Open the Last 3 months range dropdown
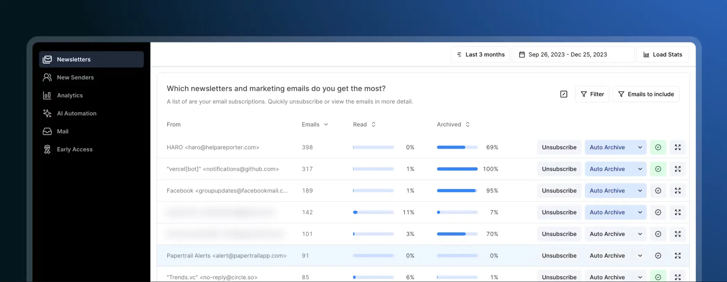727x282 pixels. (x=480, y=54)
